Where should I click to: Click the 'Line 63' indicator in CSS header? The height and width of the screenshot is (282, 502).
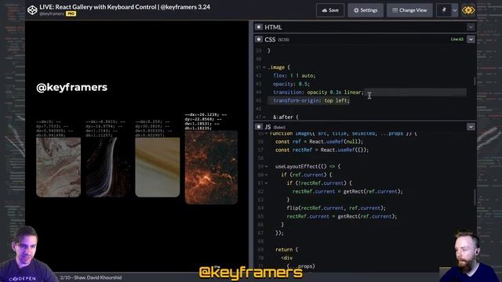click(457, 39)
